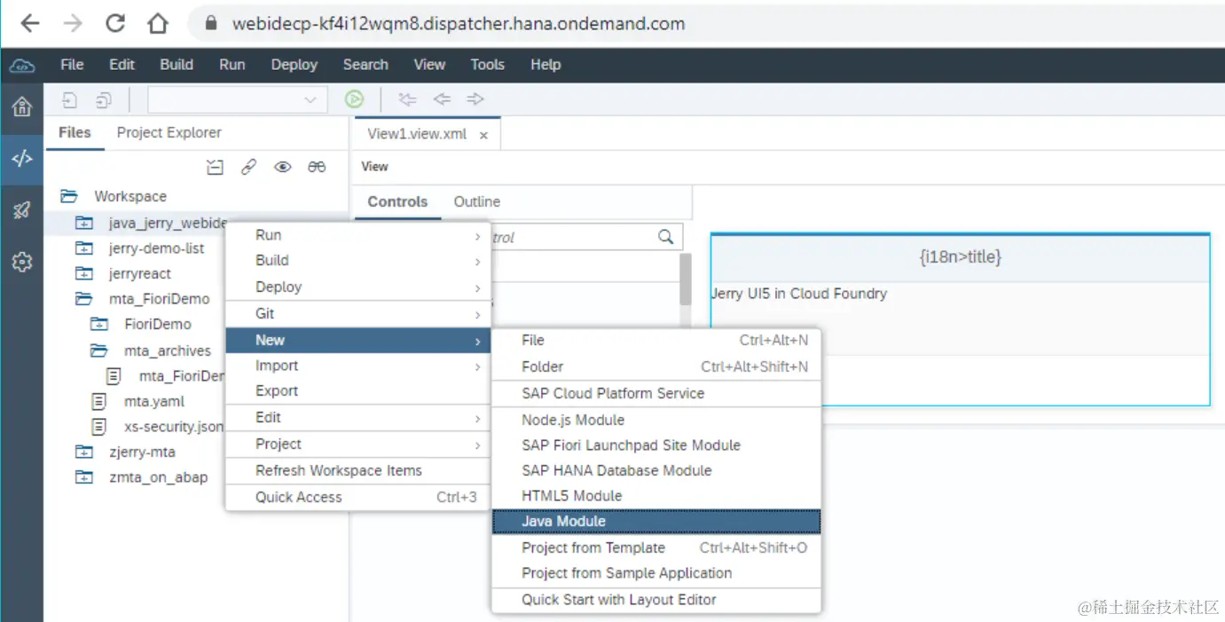This screenshot has height=622, width=1225.
Task: Select java_jerry_webide project in tree
Action: [168, 223]
